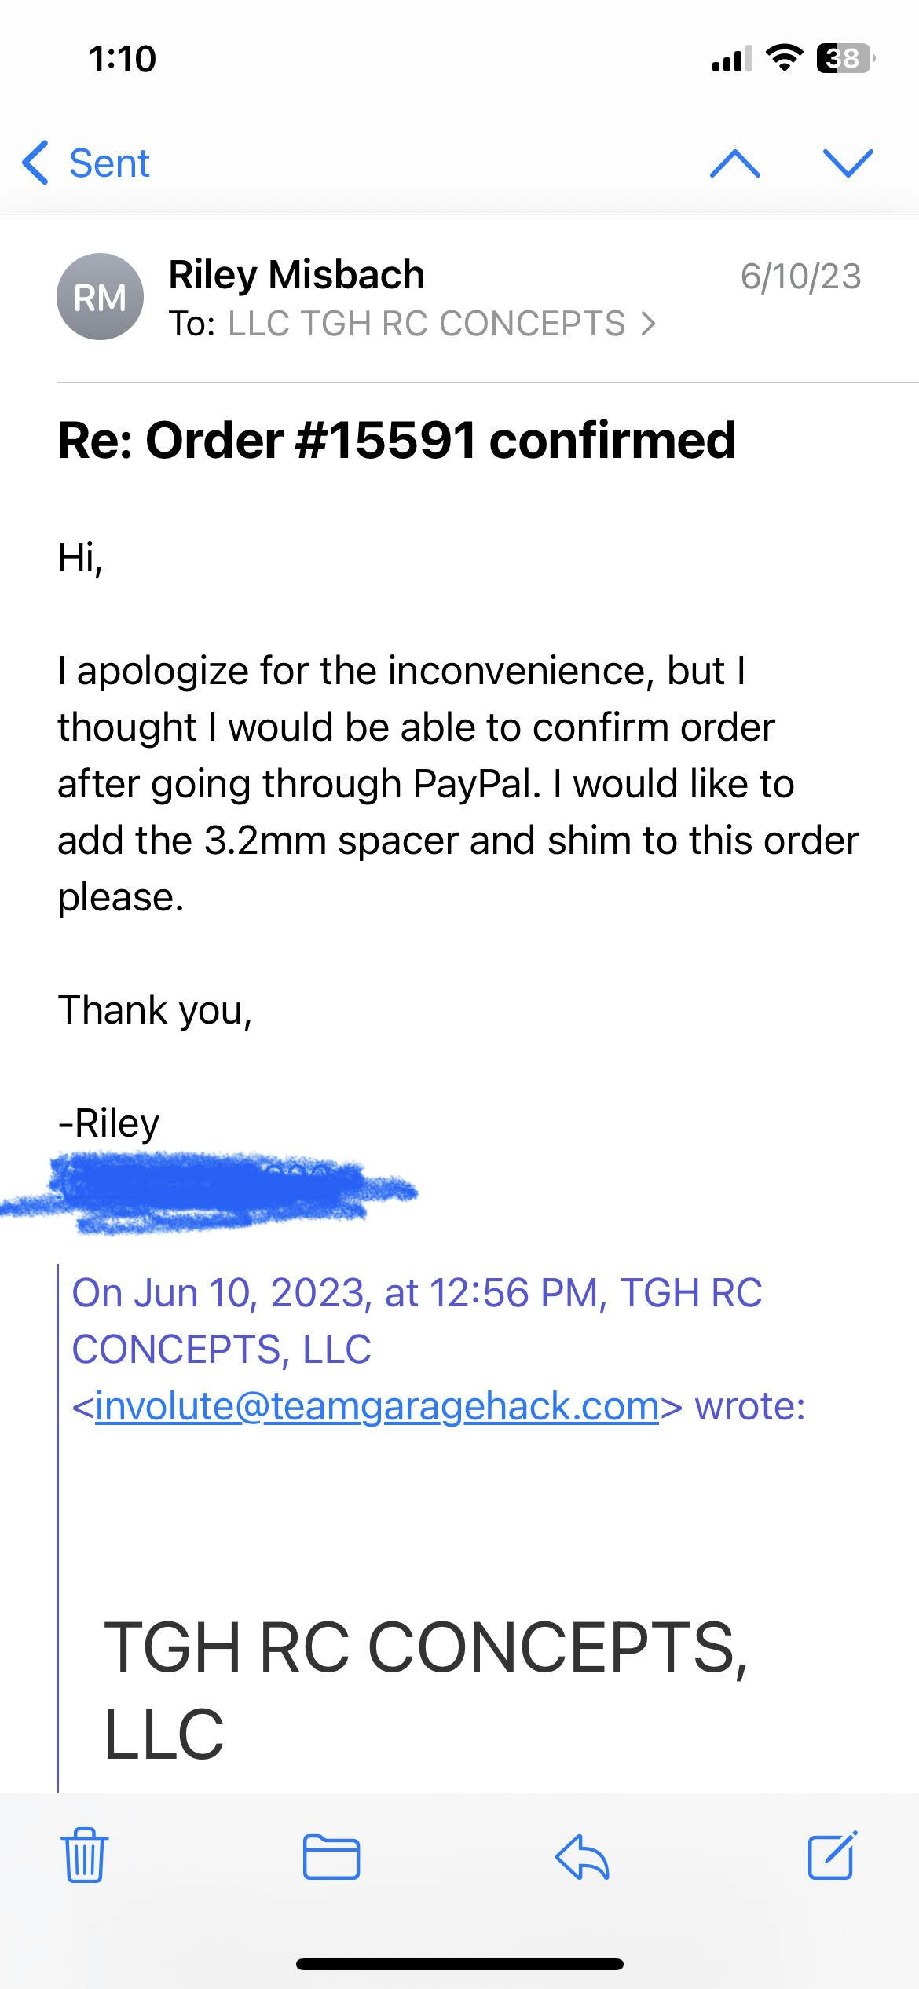Viewport: 919px width, 1989px height.
Task: Go to previous message with up arrow
Action: (734, 163)
